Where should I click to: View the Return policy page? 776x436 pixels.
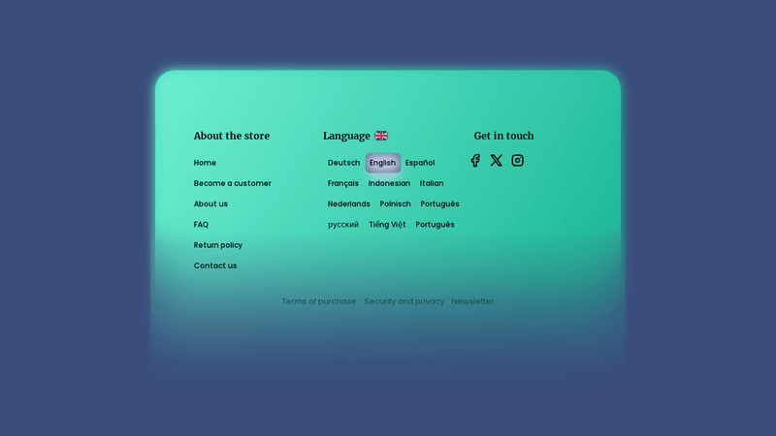pos(218,245)
